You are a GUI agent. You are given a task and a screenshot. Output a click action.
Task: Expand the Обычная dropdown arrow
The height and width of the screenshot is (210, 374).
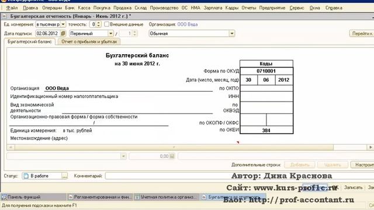[232, 33]
